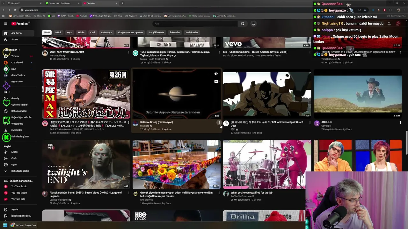Open options menu for Childish Gambino mix
This screenshot has height=229, width=408.
click(310, 52)
